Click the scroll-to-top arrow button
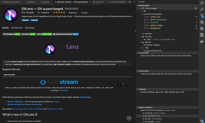The height and width of the screenshot is (123, 205). click(129, 118)
